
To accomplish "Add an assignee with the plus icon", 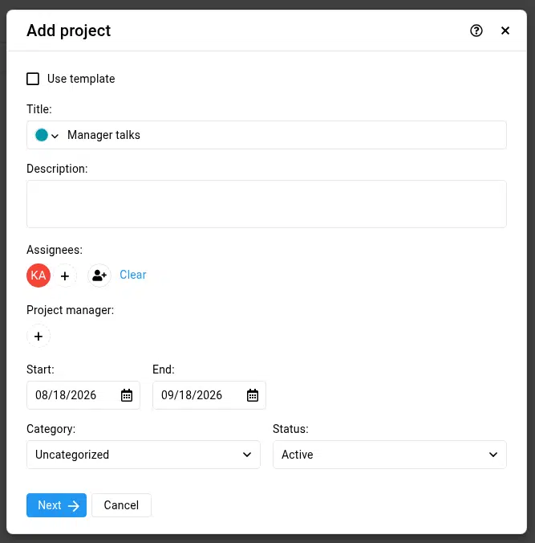I will (65, 276).
